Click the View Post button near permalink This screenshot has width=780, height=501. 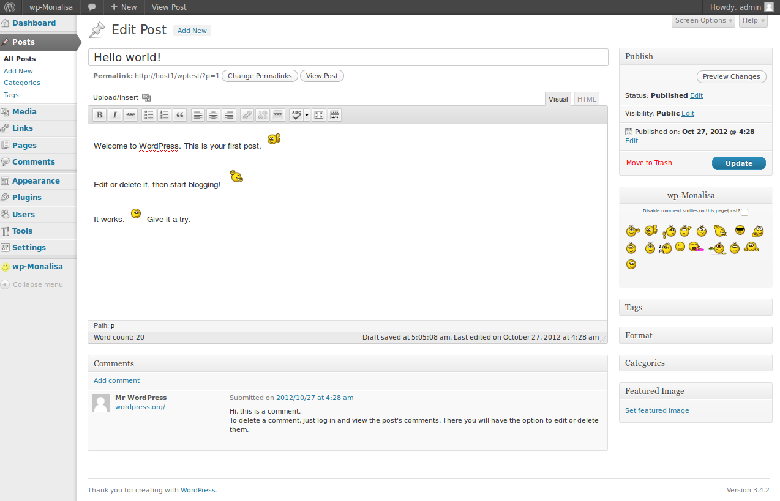coord(322,76)
